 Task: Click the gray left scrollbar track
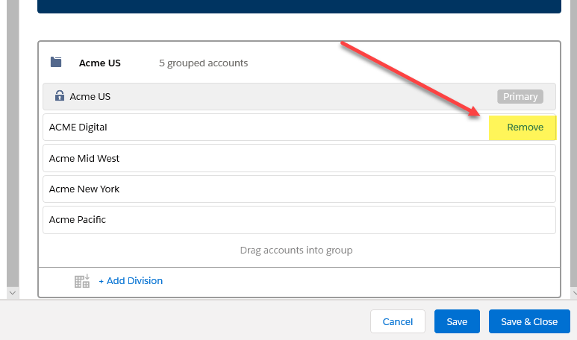pyautogui.click(x=13, y=143)
